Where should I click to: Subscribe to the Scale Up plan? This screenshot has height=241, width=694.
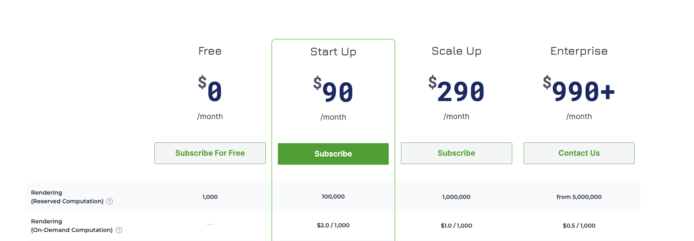[456, 153]
